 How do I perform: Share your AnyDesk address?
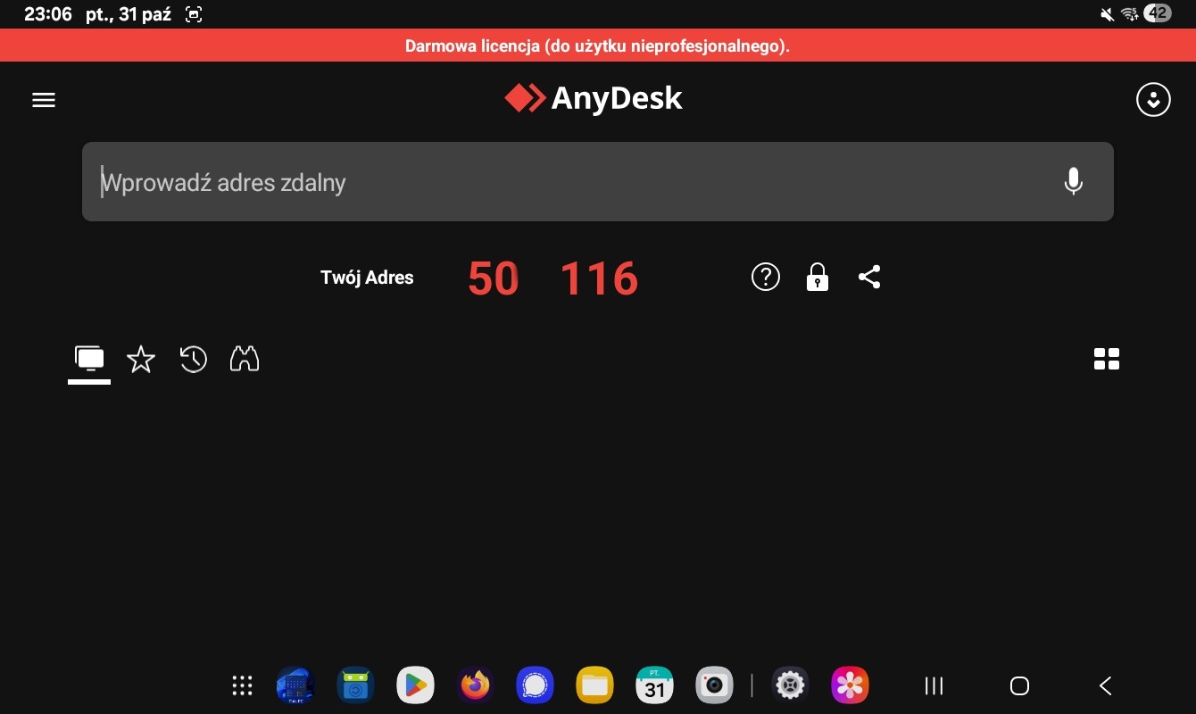click(x=869, y=278)
